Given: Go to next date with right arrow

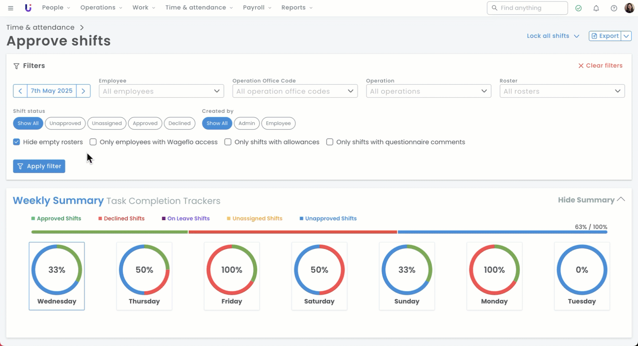Looking at the screenshot, I should pyautogui.click(x=84, y=91).
